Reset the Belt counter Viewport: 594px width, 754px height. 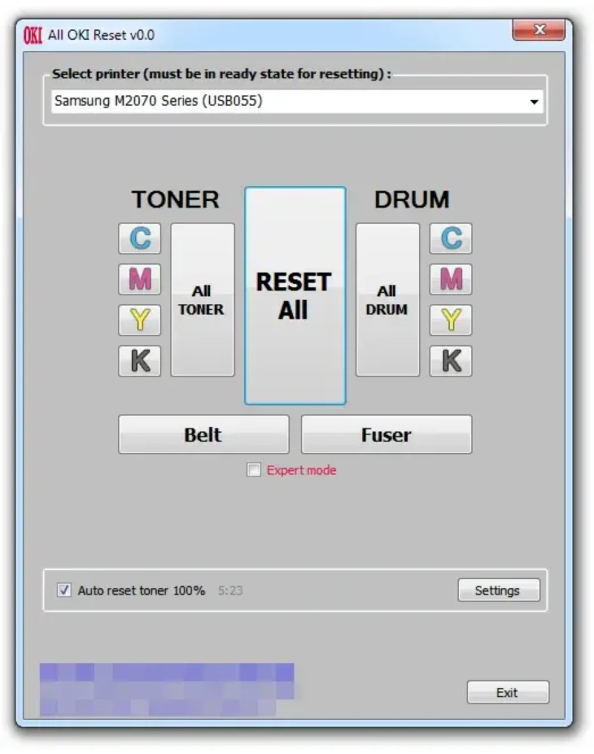tap(203, 435)
